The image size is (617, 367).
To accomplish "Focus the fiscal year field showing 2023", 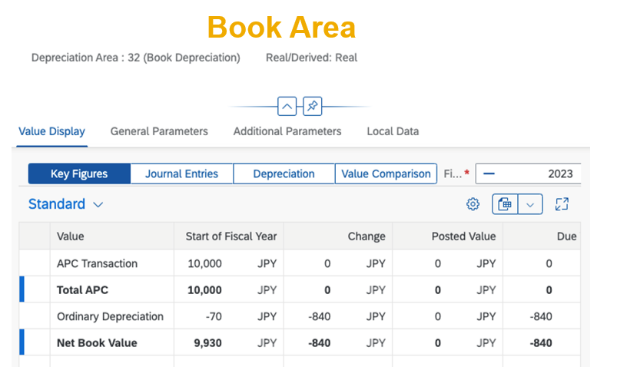I will (528, 174).
